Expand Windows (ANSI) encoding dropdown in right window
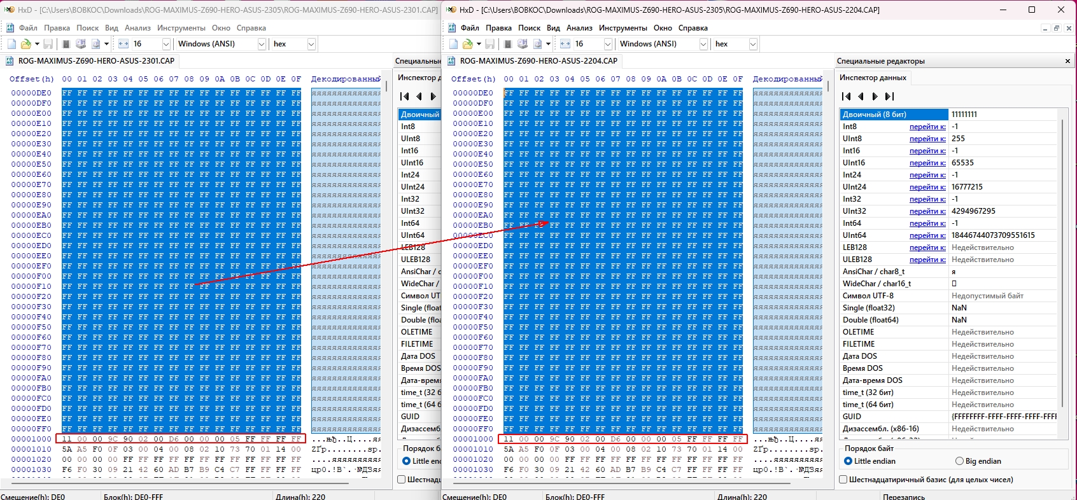Screen dimensions: 1077x500 pyautogui.click(x=703, y=44)
